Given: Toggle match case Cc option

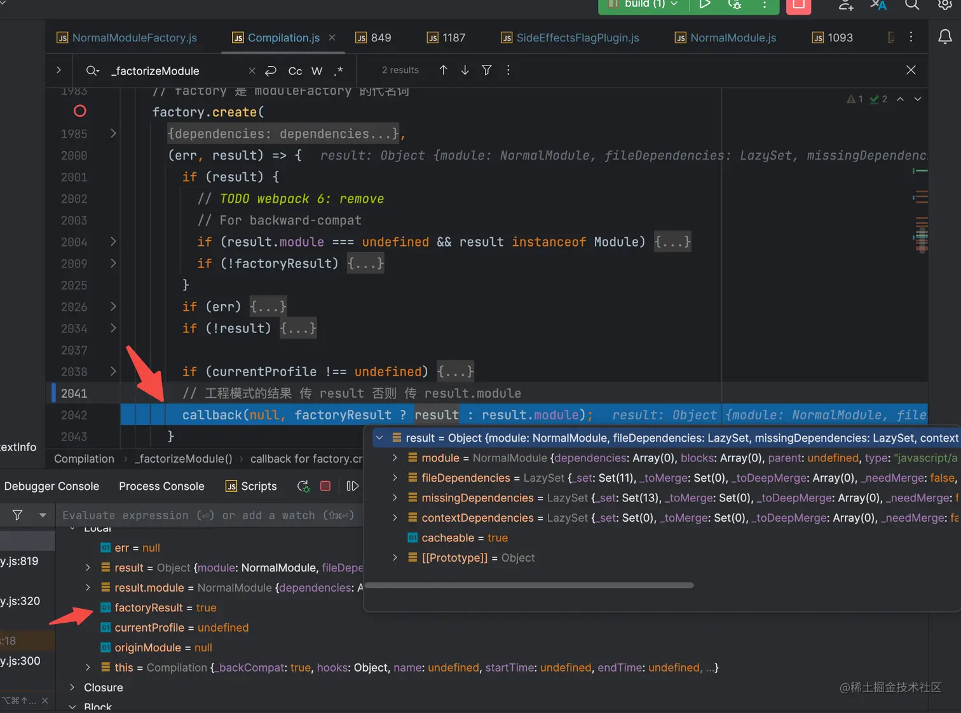Looking at the screenshot, I should click(295, 71).
